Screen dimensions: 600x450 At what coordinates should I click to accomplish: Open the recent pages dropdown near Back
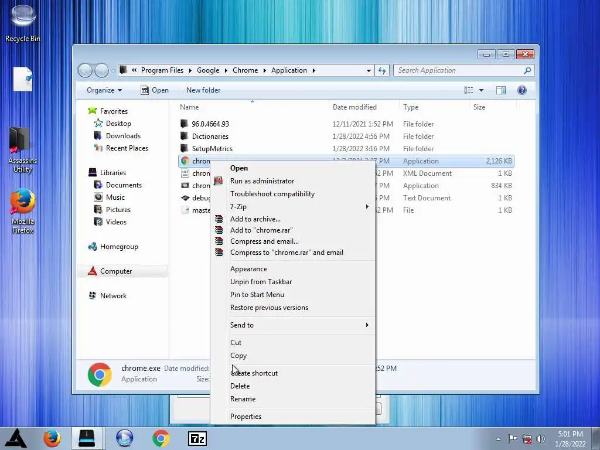pyautogui.click(x=113, y=70)
